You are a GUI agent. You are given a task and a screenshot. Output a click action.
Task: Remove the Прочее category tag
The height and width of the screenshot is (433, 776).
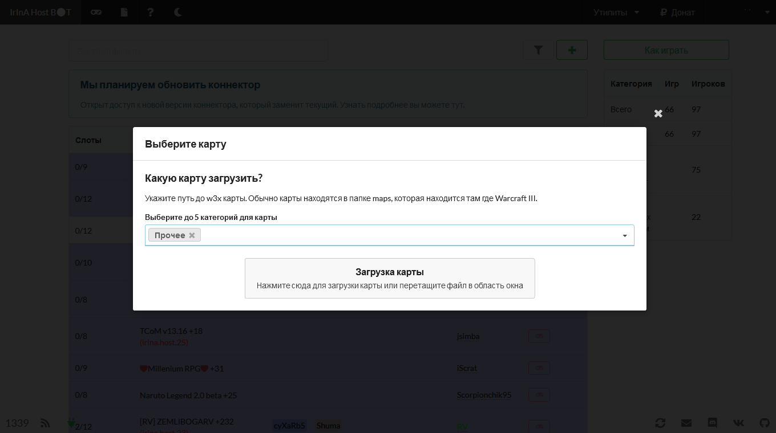192,235
